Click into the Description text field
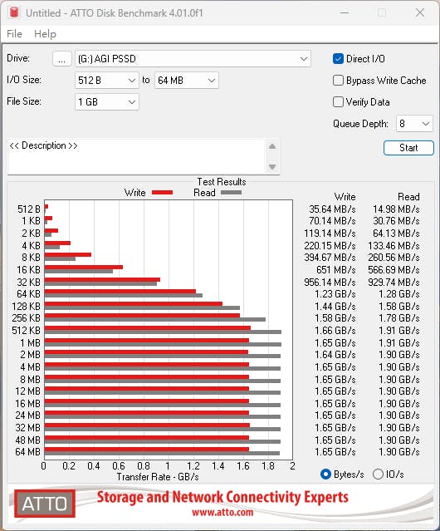The width and height of the screenshot is (440, 531). 136,156
